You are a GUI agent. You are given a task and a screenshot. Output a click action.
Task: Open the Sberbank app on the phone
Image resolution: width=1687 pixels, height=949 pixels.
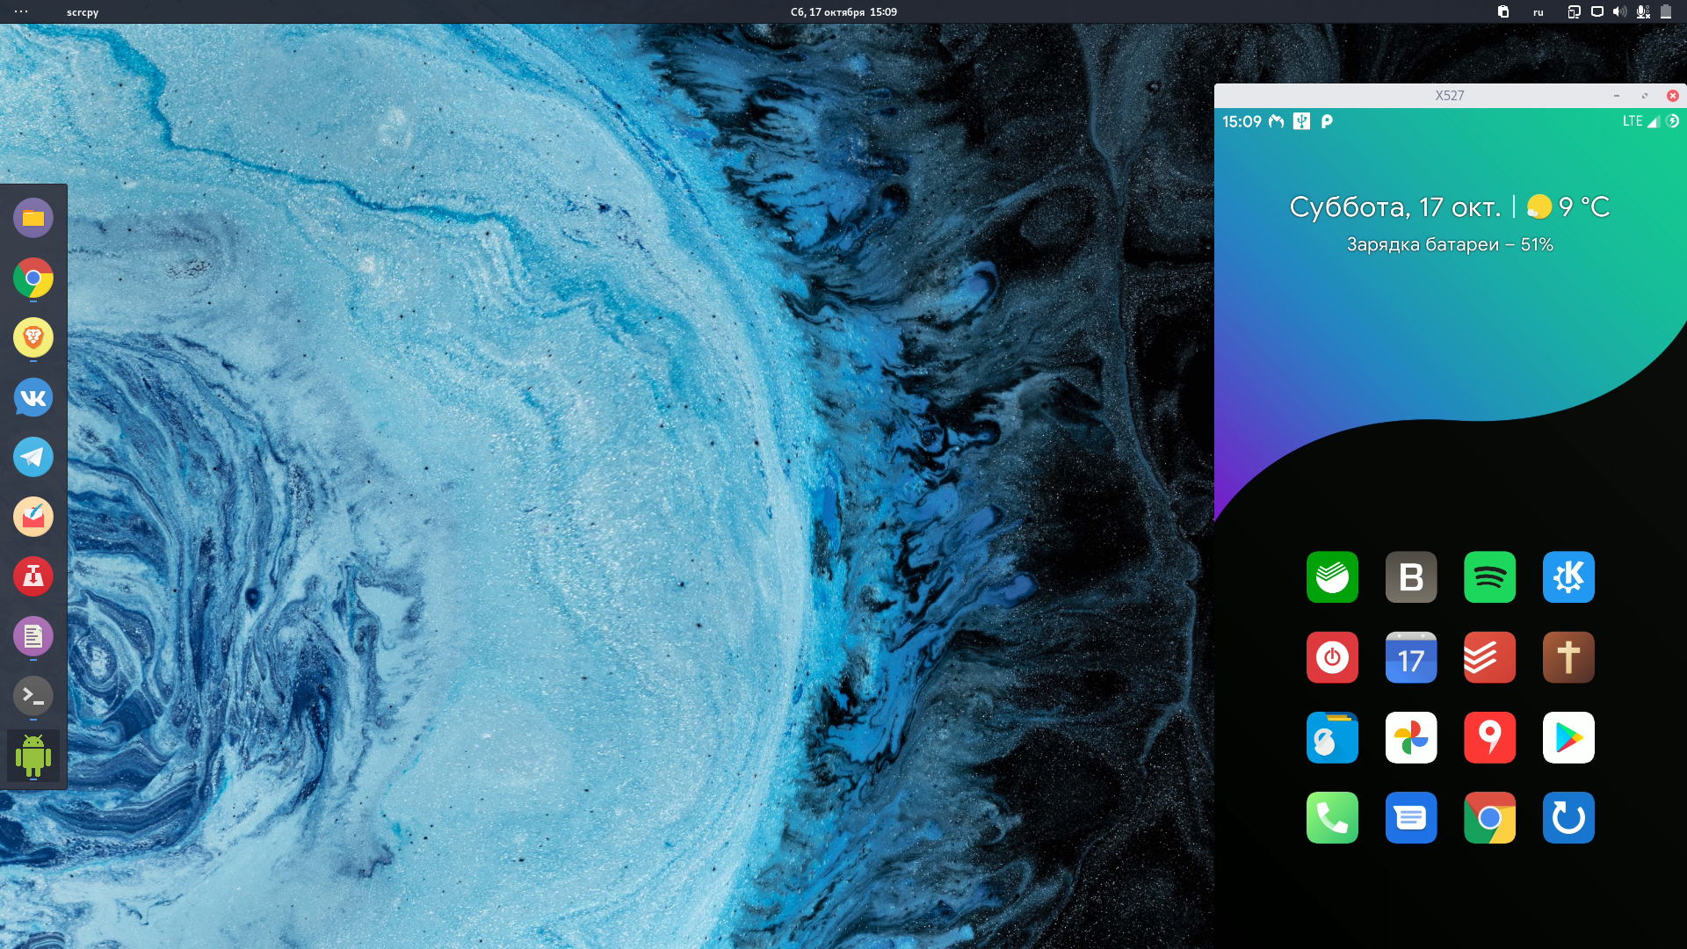pyautogui.click(x=1332, y=577)
